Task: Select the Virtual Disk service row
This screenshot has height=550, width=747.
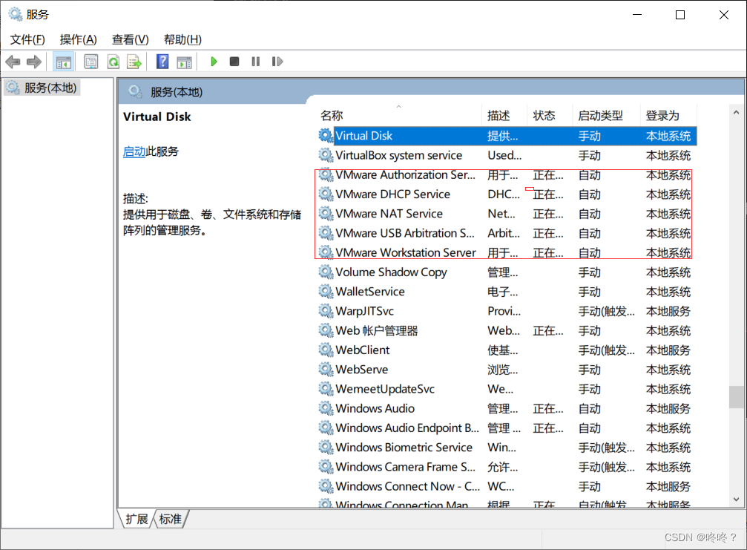Action: [507, 136]
